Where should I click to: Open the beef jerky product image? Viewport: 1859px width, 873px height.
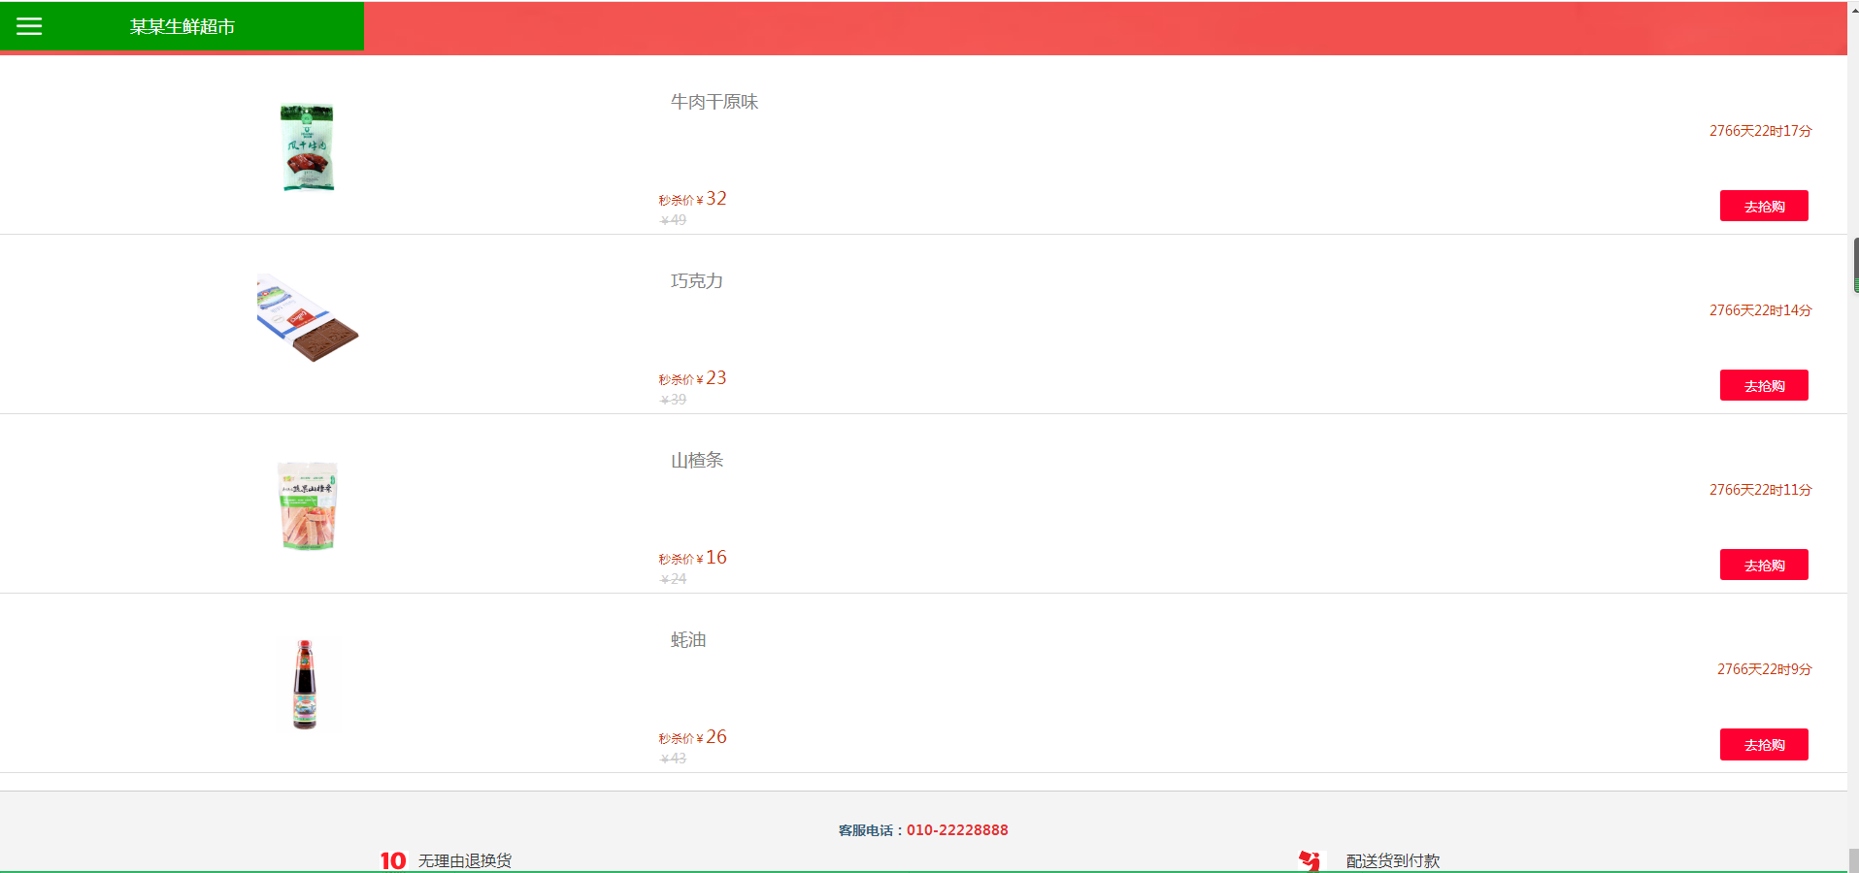coord(308,147)
